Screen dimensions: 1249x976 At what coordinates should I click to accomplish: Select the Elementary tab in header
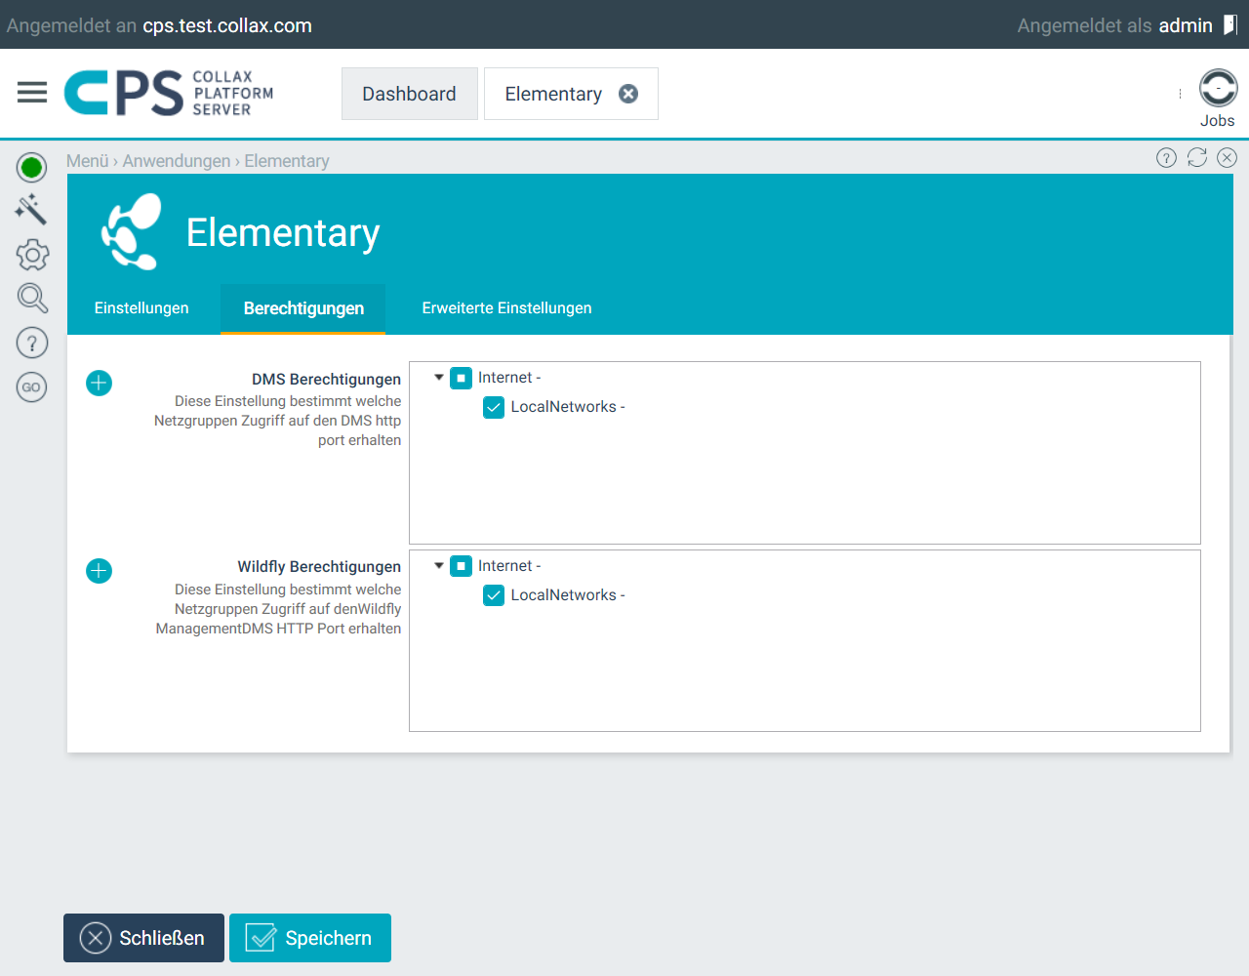pyautogui.click(x=553, y=94)
